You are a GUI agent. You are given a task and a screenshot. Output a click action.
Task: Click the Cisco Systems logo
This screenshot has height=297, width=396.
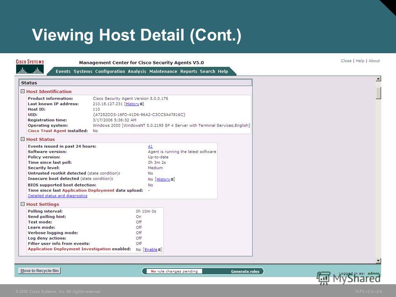click(x=30, y=67)
